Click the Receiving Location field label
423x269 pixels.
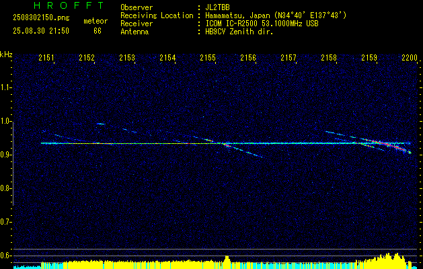point(157,15)
